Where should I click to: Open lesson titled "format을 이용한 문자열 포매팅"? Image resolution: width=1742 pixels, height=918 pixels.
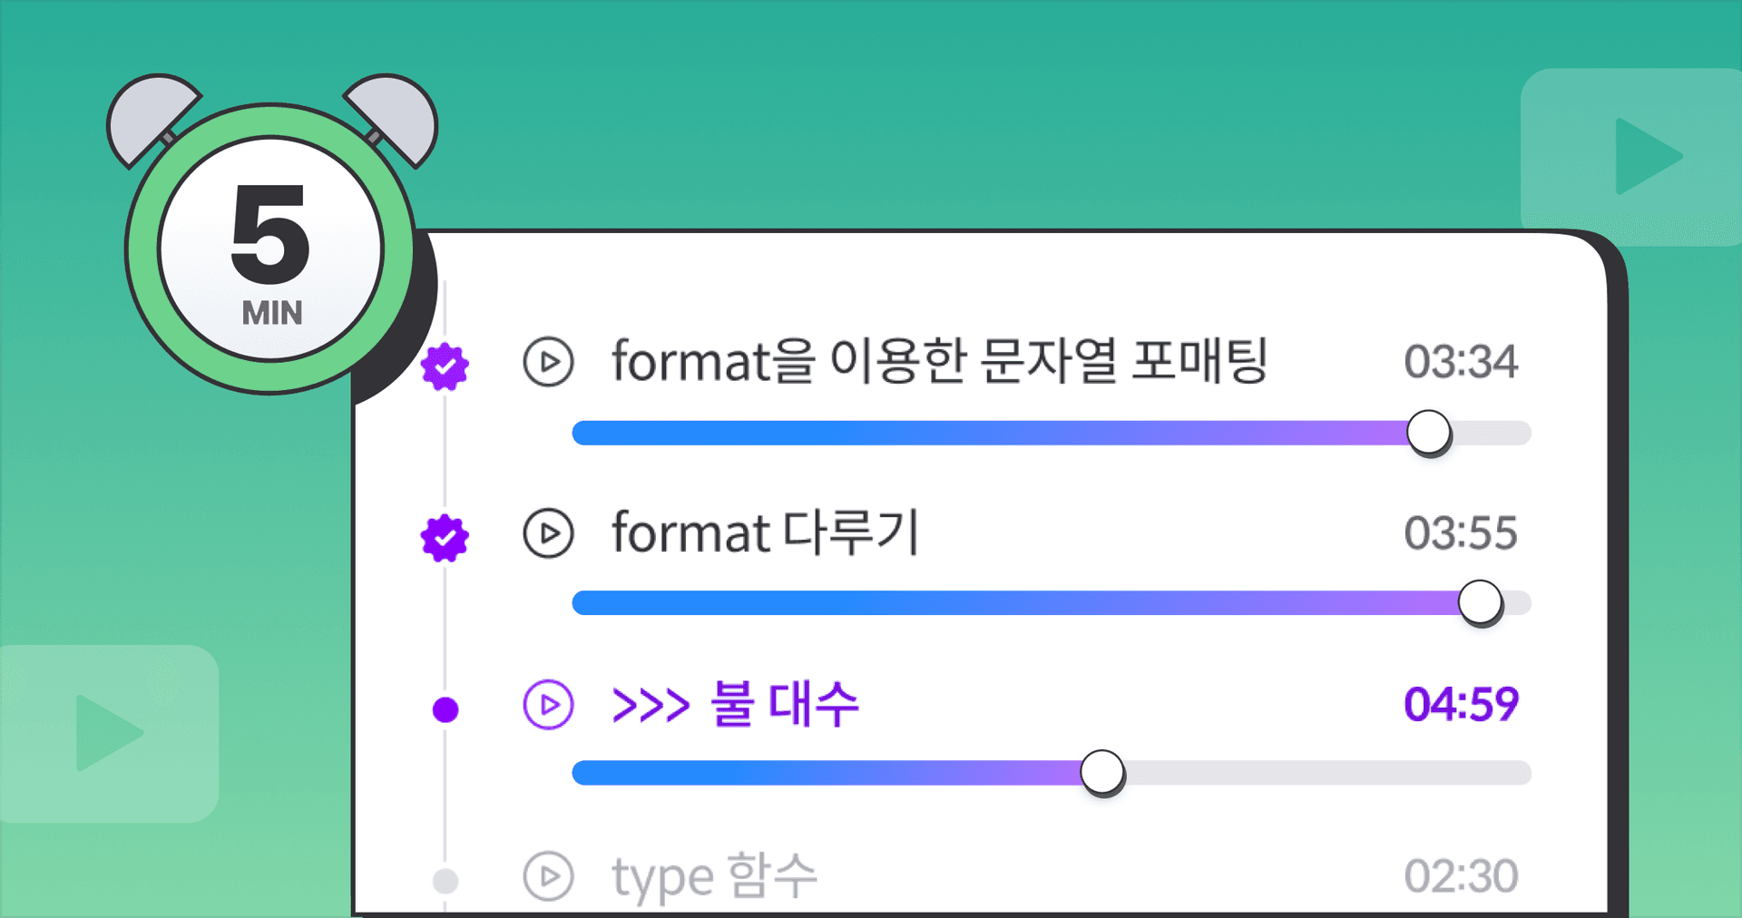pos(939,362)
